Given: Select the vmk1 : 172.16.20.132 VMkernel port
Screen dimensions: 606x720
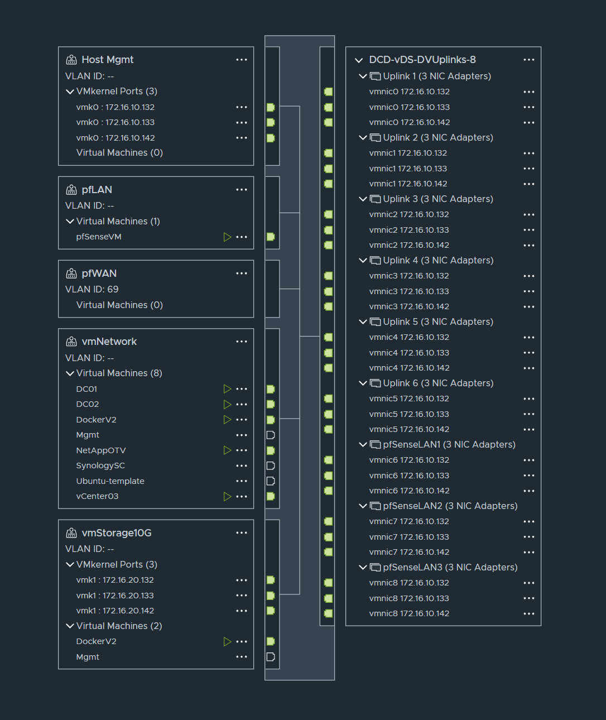Looking at the screenshot, I should (x=115, y=579).
